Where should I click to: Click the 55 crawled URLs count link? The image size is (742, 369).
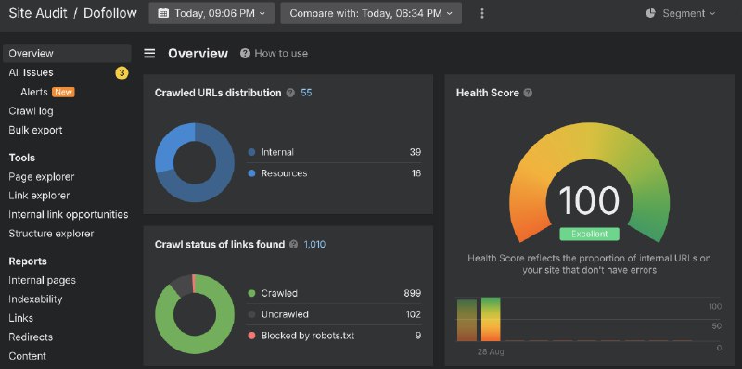(306, 93)
